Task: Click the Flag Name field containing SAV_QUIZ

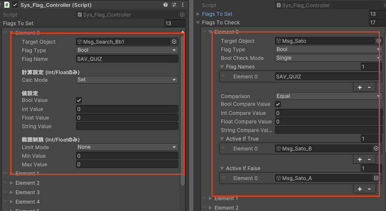Action: (127, 59)
